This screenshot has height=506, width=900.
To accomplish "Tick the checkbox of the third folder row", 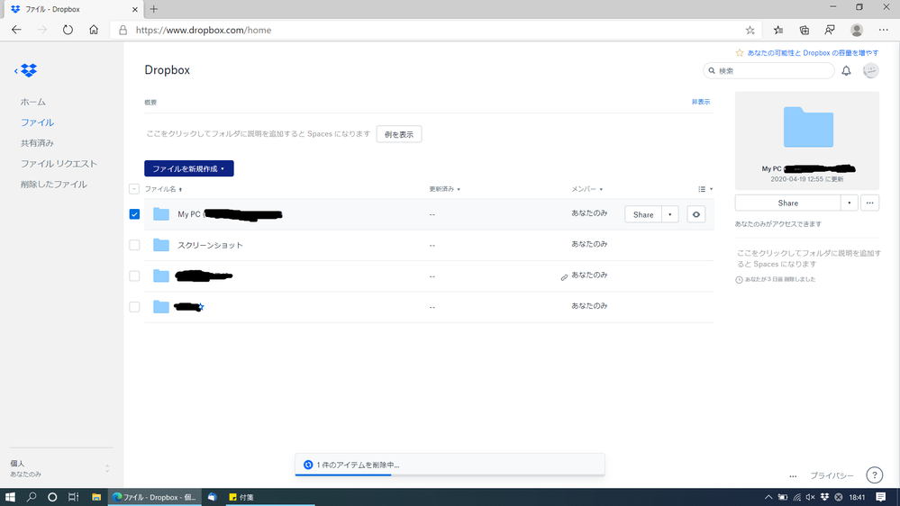I will click(134, 276).
